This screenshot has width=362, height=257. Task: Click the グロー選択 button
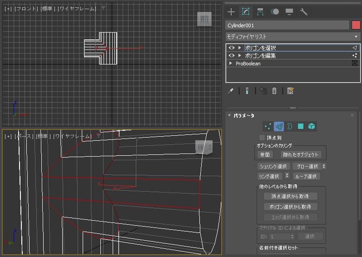coord(307,166)
